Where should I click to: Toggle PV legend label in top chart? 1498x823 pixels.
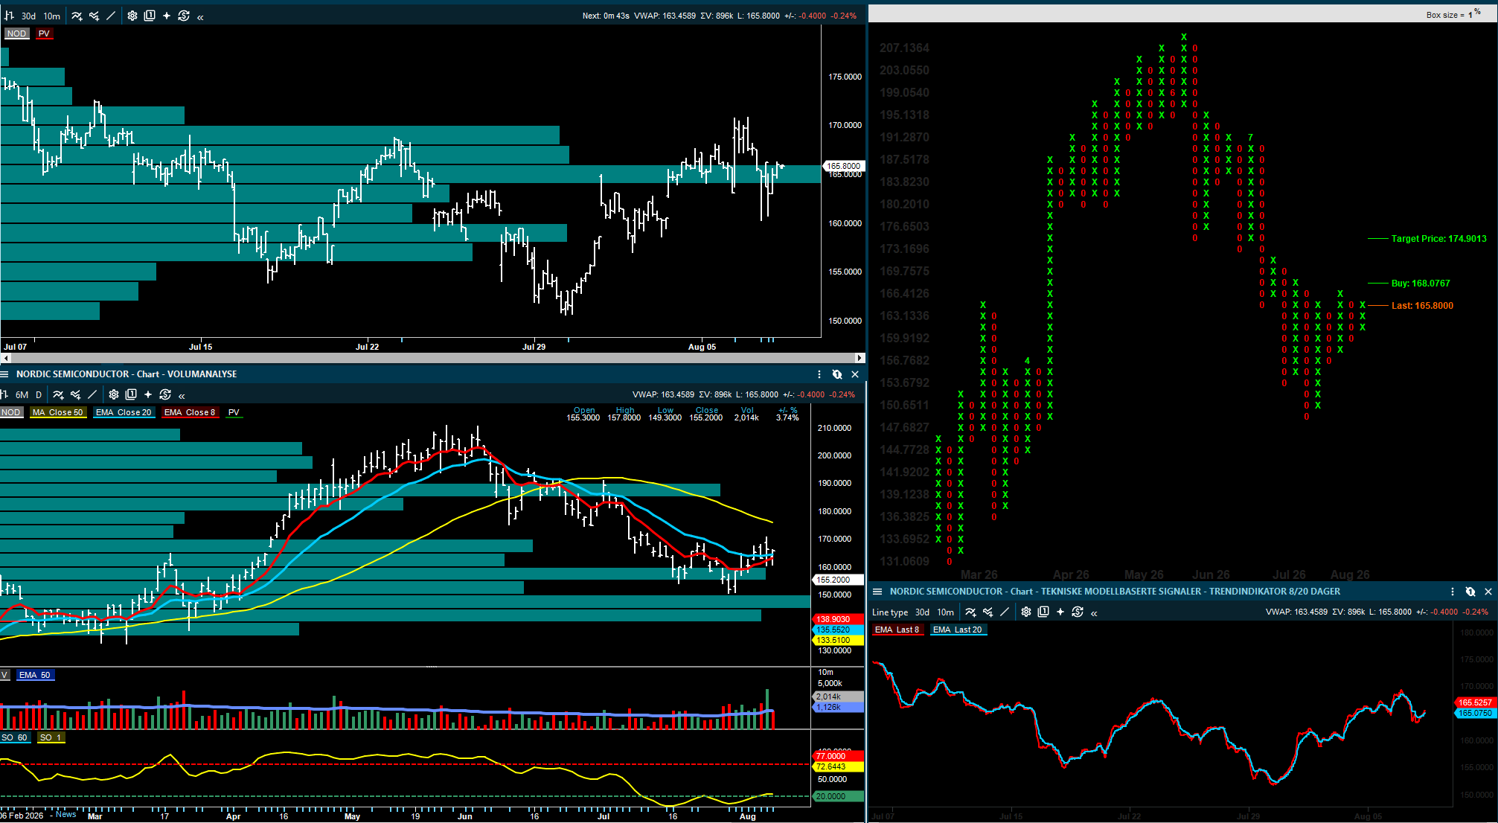pos(44,33)
